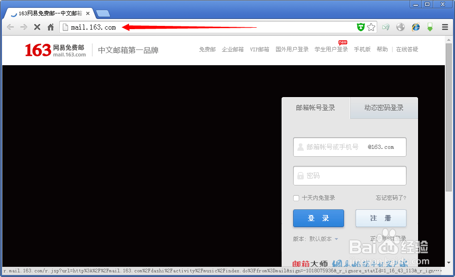The height and width of the screenshot is (277, 455).
Task: Open a new browser tab
Action: pos(103,13)
